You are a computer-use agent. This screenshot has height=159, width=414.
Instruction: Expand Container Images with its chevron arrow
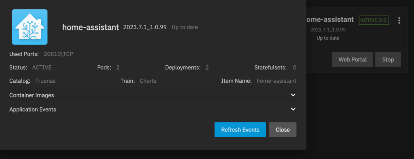293,95
